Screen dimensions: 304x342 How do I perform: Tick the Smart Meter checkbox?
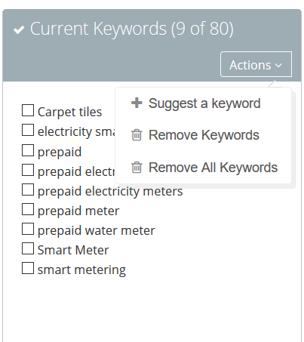tap(28, 248)
